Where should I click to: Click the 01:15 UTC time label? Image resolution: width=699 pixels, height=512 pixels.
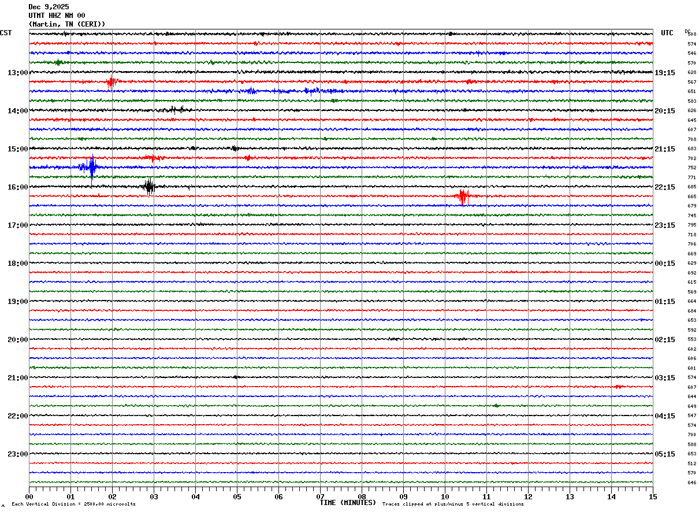[x=665, y=302]
